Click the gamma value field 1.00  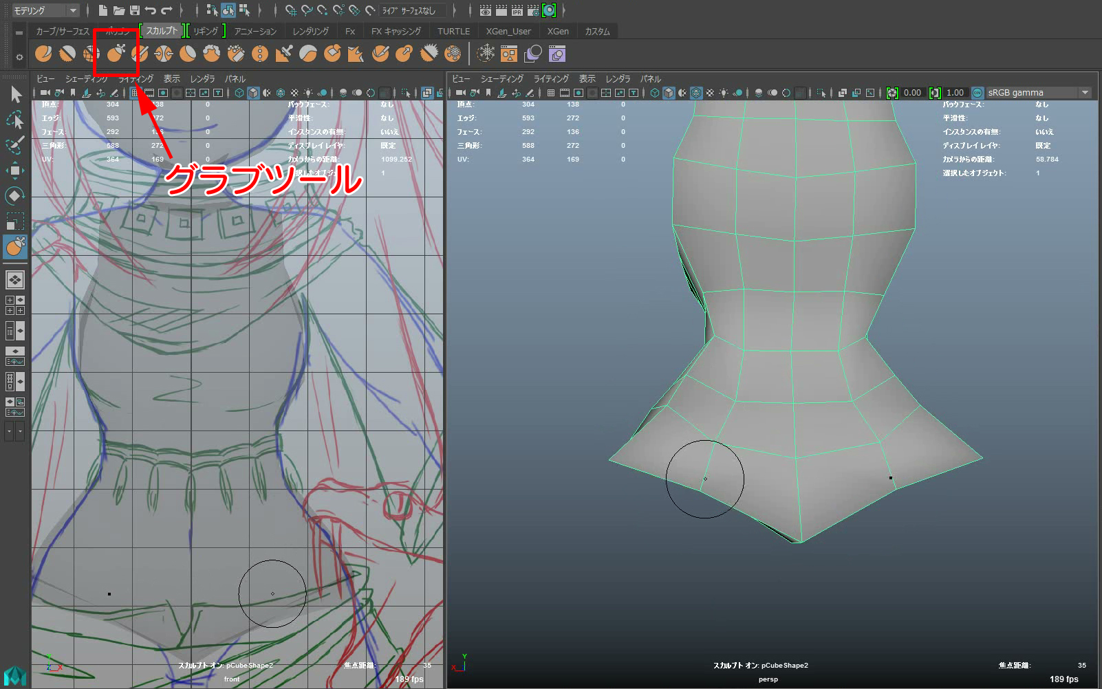click(955, 93)
